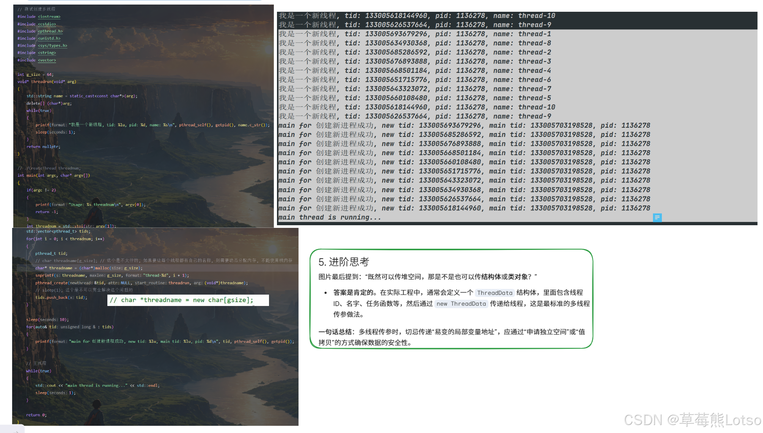Open the terminal output screenshot image
The width and height of the screenshot is (763, 433).
coord(517,118)
